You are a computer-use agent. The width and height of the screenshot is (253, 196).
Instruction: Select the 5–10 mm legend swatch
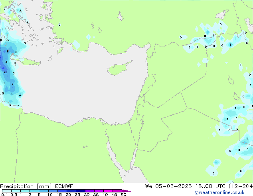click(x=43, y=191)
